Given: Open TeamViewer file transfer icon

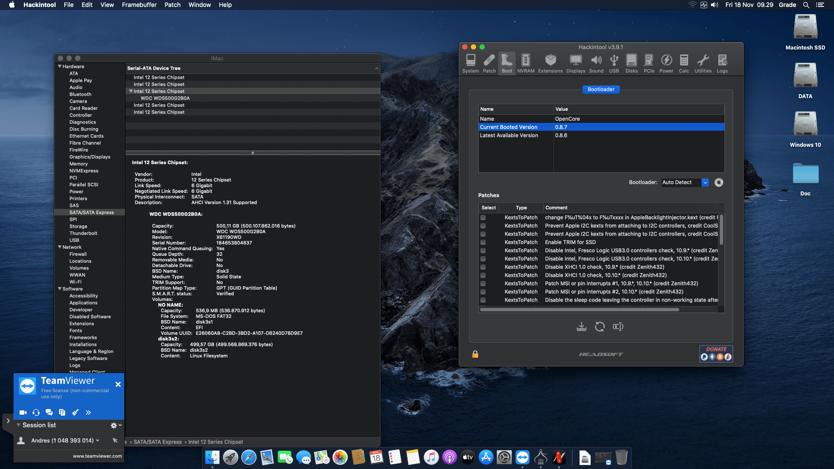Looking at the screenshot, I should pyautogui.click(x=62, y=413).
